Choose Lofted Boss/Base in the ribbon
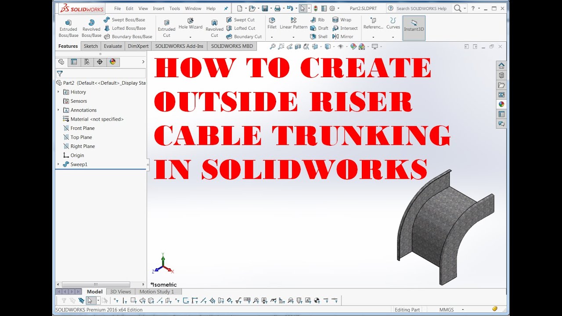The image size is (562, 316). [125, 28]
